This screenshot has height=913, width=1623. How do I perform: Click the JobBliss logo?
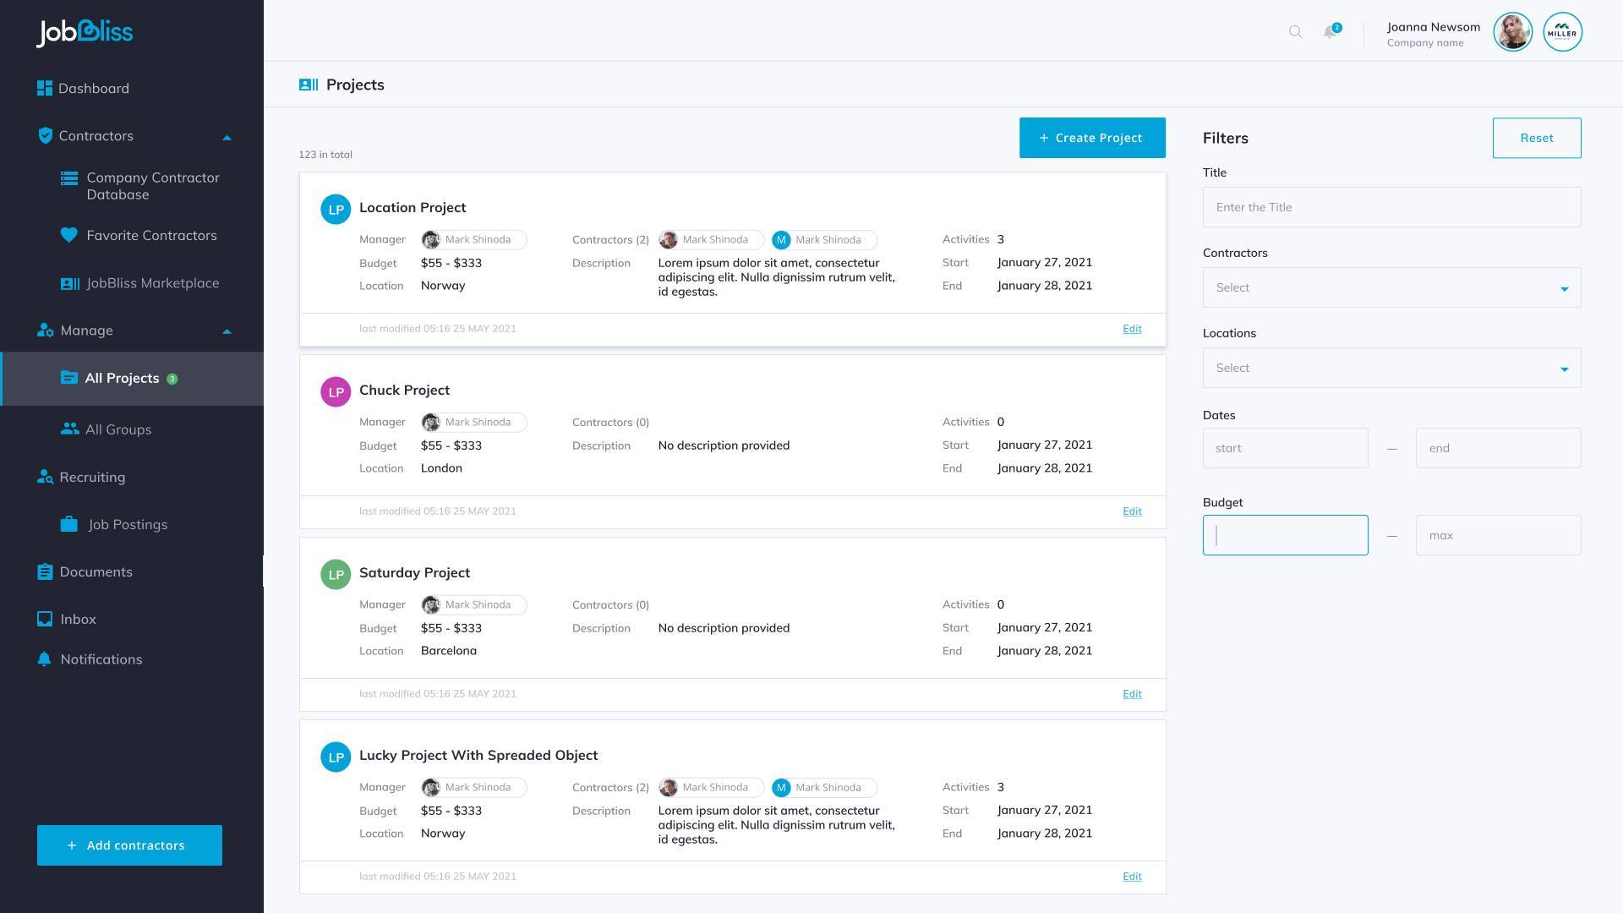[85, 32]
